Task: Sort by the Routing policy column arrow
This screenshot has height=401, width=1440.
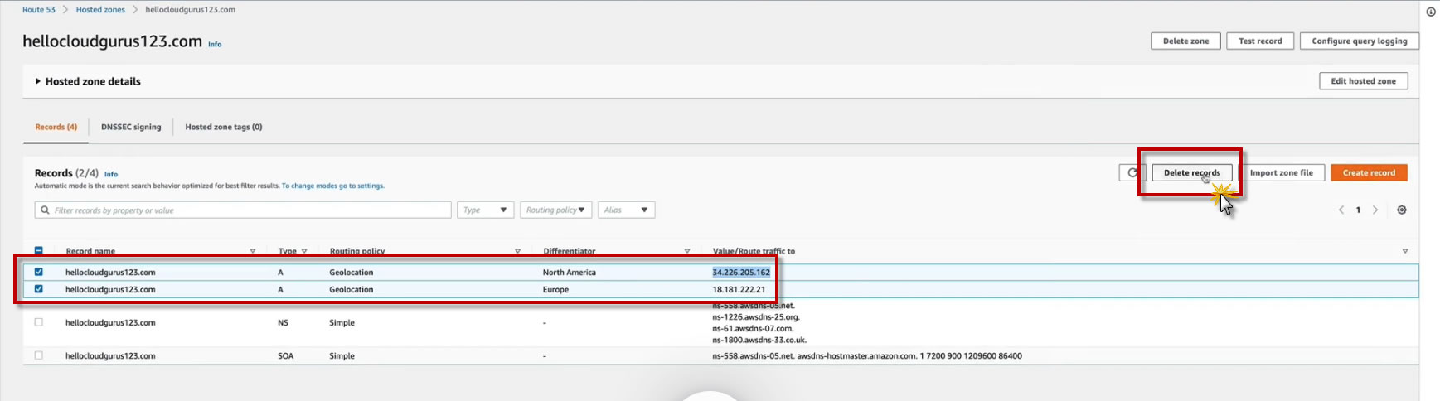Action: 518,251
